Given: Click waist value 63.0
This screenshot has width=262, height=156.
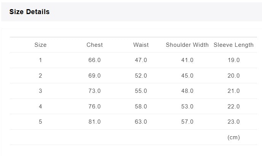Looking at the screenshot, I should (x=141, y=122).
